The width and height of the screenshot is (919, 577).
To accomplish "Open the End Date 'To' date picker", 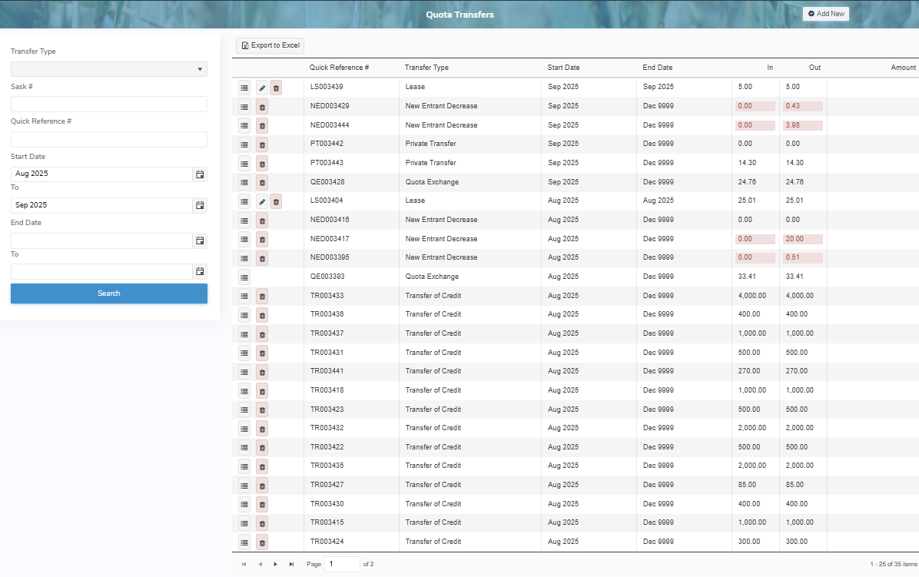I will 200,271.
